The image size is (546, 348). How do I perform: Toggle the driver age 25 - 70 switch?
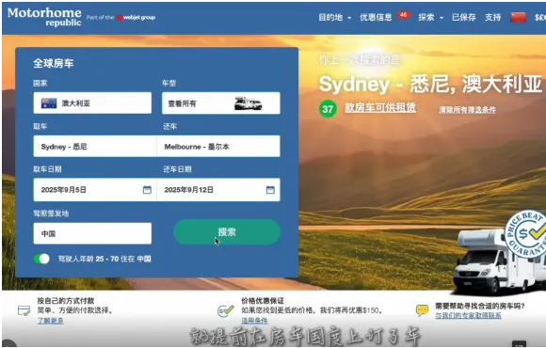[41, 259]
